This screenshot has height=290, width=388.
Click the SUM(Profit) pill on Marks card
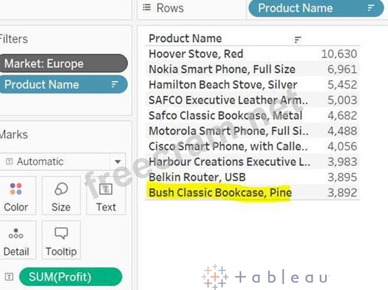pyautogui.click(x=70, y=276)
